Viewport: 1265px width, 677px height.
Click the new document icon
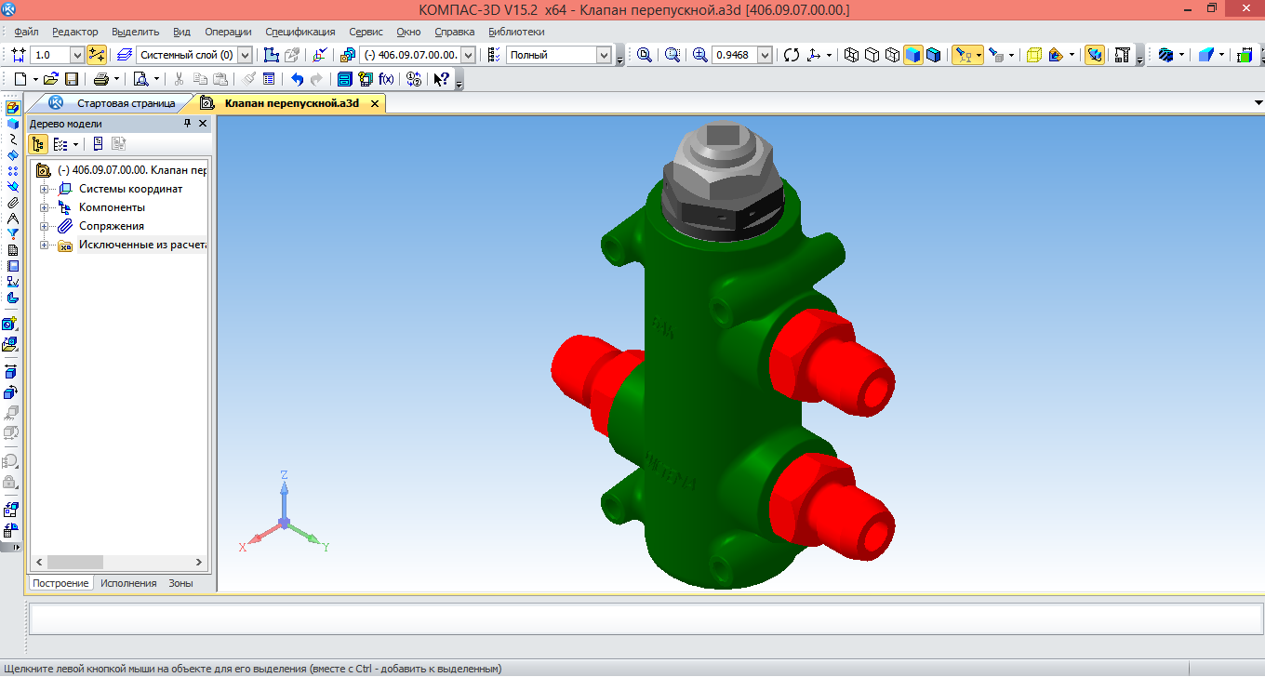pyautogui.click(x=20, y=79)
